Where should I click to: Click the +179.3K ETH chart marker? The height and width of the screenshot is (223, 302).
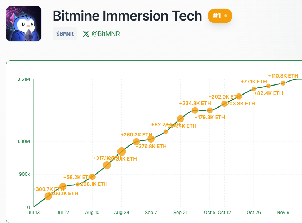210,110
